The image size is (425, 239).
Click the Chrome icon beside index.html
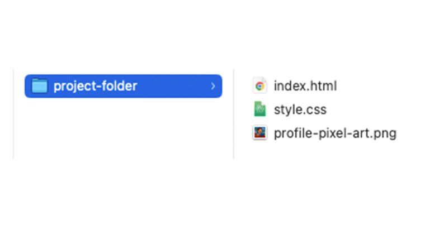[259, 86]
